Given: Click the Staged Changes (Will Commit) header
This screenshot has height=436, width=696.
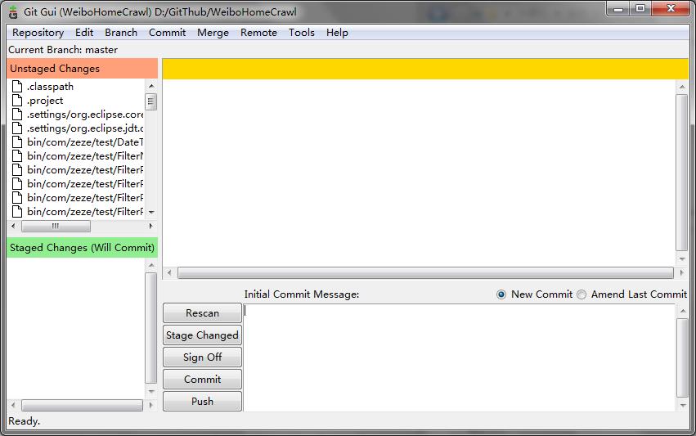Looking at the screenshot, I should [x=82, y=247].
